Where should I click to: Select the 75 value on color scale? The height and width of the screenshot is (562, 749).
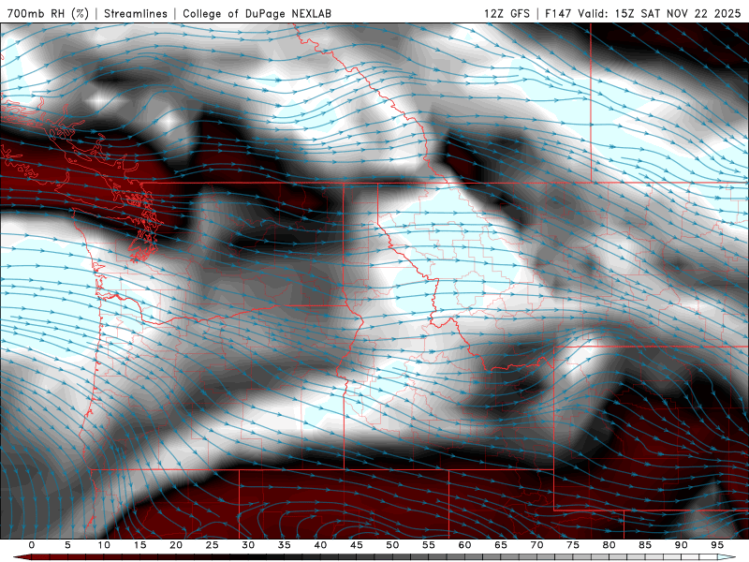pyautogui.click(x=573, y=545)
